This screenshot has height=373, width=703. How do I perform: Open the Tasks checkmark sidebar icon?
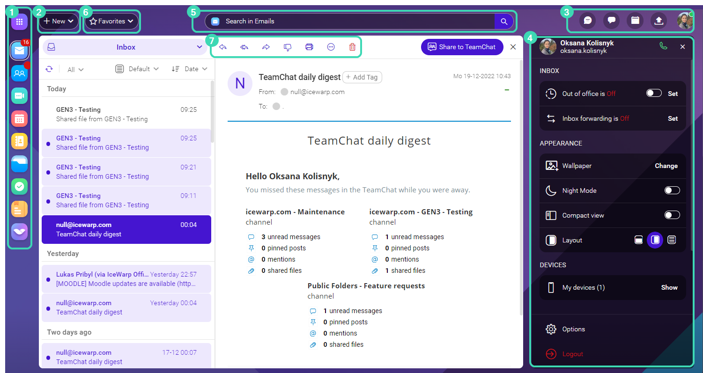(19, 186)
